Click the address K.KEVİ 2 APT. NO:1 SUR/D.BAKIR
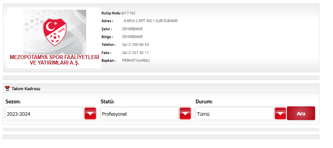 click(x=150, y=21)
